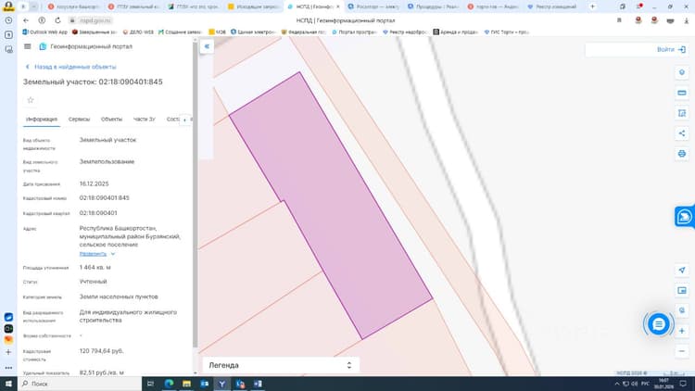Image resolution: width=695 pixels, height=391 pixels.
Task: Click the area value 1 464 кв. м
Action: (x=95, y=268)
